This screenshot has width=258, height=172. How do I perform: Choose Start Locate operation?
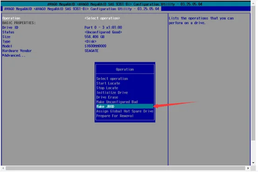tap(108, 83)
